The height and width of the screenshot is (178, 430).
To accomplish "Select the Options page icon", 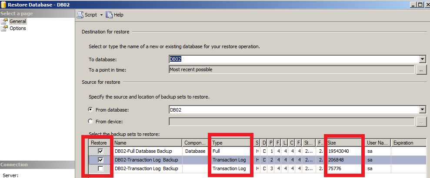I will [x=5, y=29].
